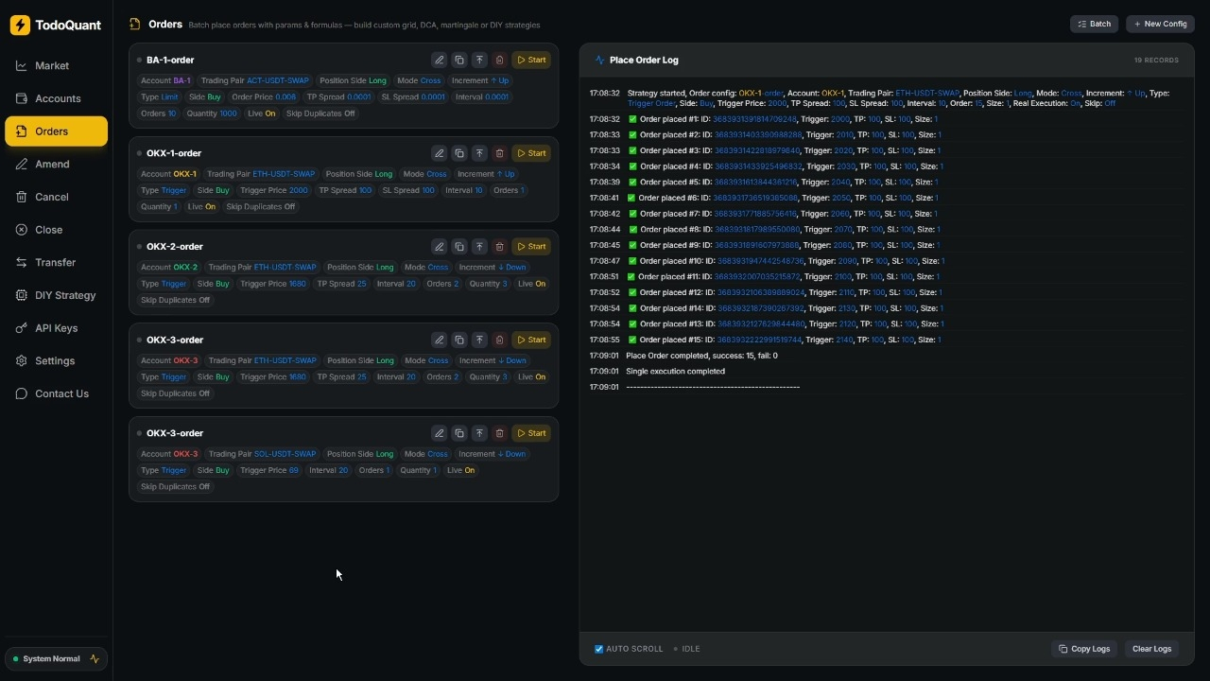
Task: Click the TodoQuant lightning logo
Action: pos(20,26)
